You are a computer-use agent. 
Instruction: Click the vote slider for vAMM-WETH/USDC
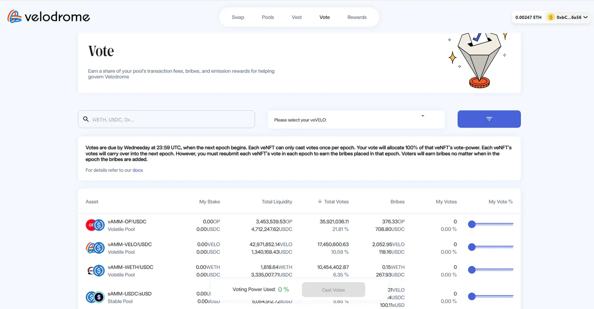[491, 270]
